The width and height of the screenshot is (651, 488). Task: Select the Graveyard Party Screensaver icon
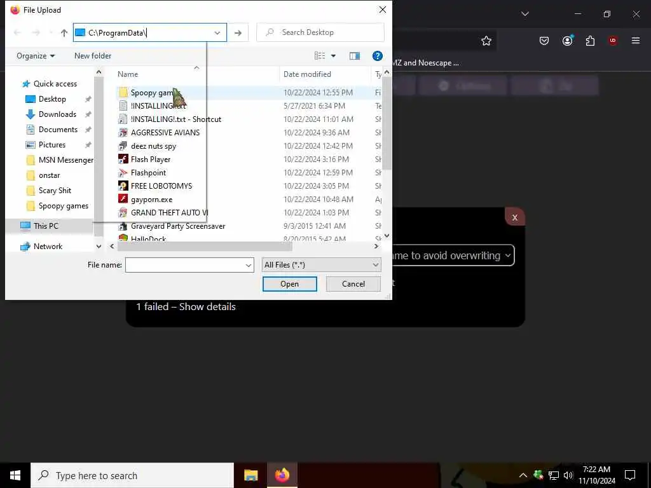pos(123,226)
